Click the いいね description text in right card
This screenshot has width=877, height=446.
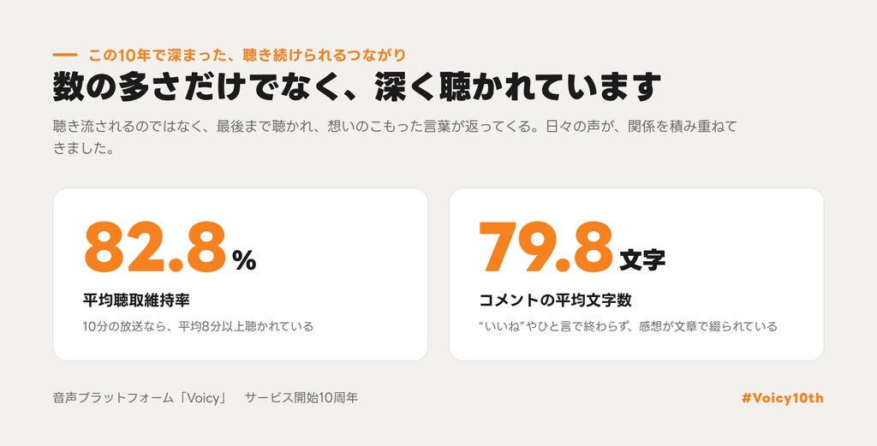[628, 326]
